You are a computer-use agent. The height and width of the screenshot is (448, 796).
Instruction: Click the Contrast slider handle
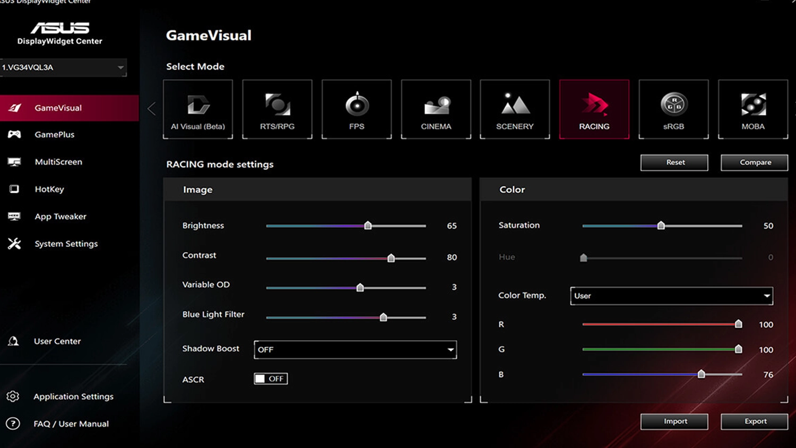point(391,258)
